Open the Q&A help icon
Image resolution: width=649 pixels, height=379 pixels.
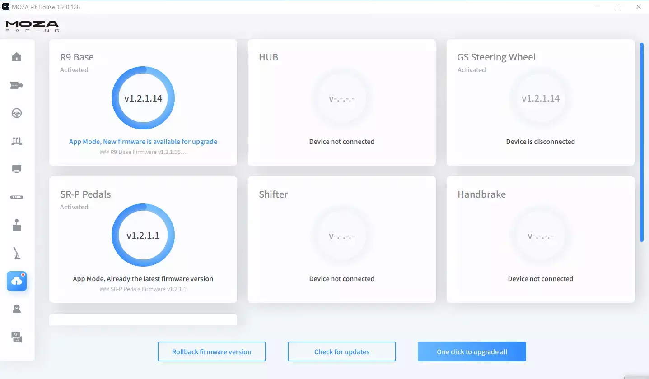point(17,337)
